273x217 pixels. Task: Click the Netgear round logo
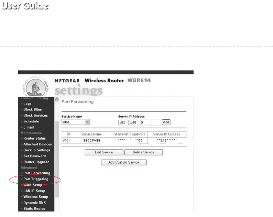tap(36, 87)
